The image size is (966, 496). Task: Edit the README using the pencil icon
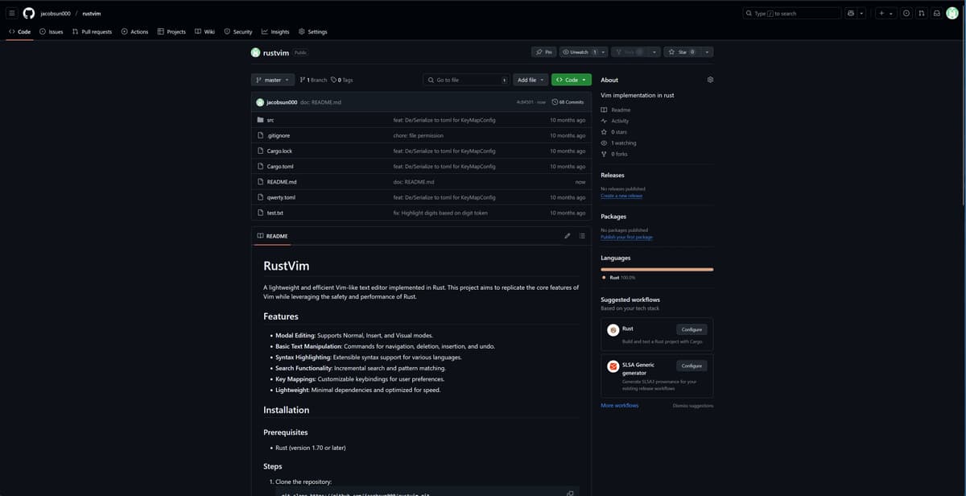pos(568,235)
